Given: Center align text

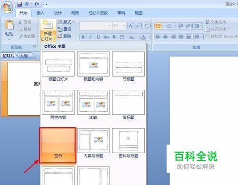Looking at the screenshot, I should pyautogui.click(x=165, y=37).
